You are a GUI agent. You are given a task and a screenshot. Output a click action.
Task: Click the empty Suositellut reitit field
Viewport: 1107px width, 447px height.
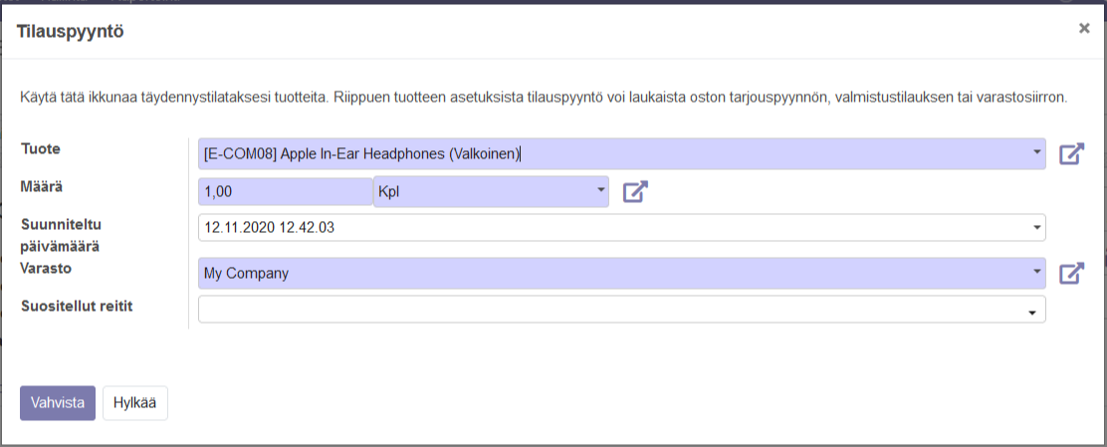click(x=622, y=310)
